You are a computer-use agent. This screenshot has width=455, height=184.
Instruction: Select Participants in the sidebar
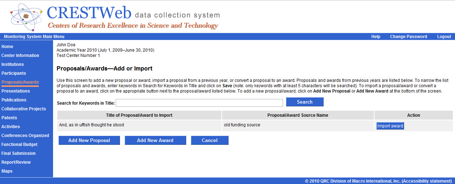[x=14, y=73]
